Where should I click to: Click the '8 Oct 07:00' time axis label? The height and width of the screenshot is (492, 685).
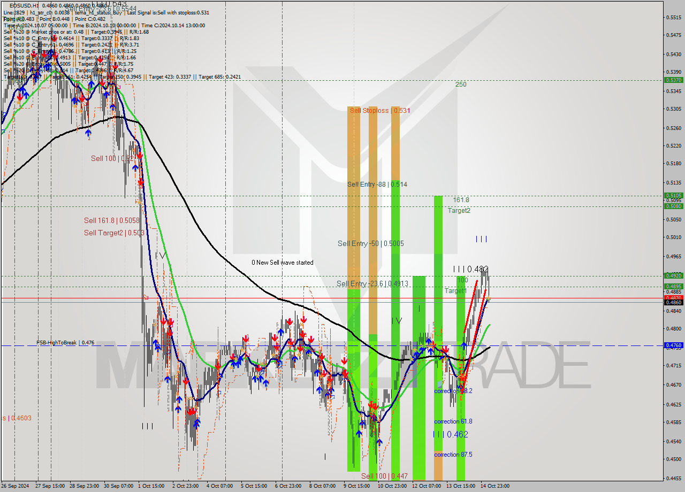click(322, 486)
